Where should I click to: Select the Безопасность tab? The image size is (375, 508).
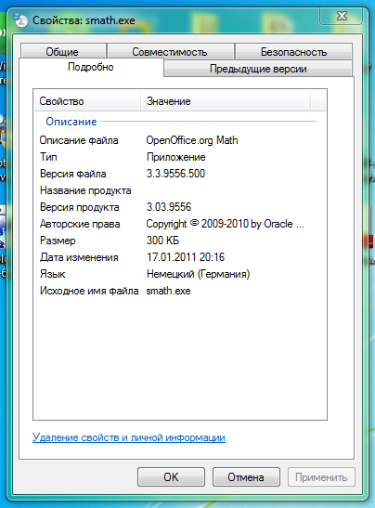tap(293, 51)
